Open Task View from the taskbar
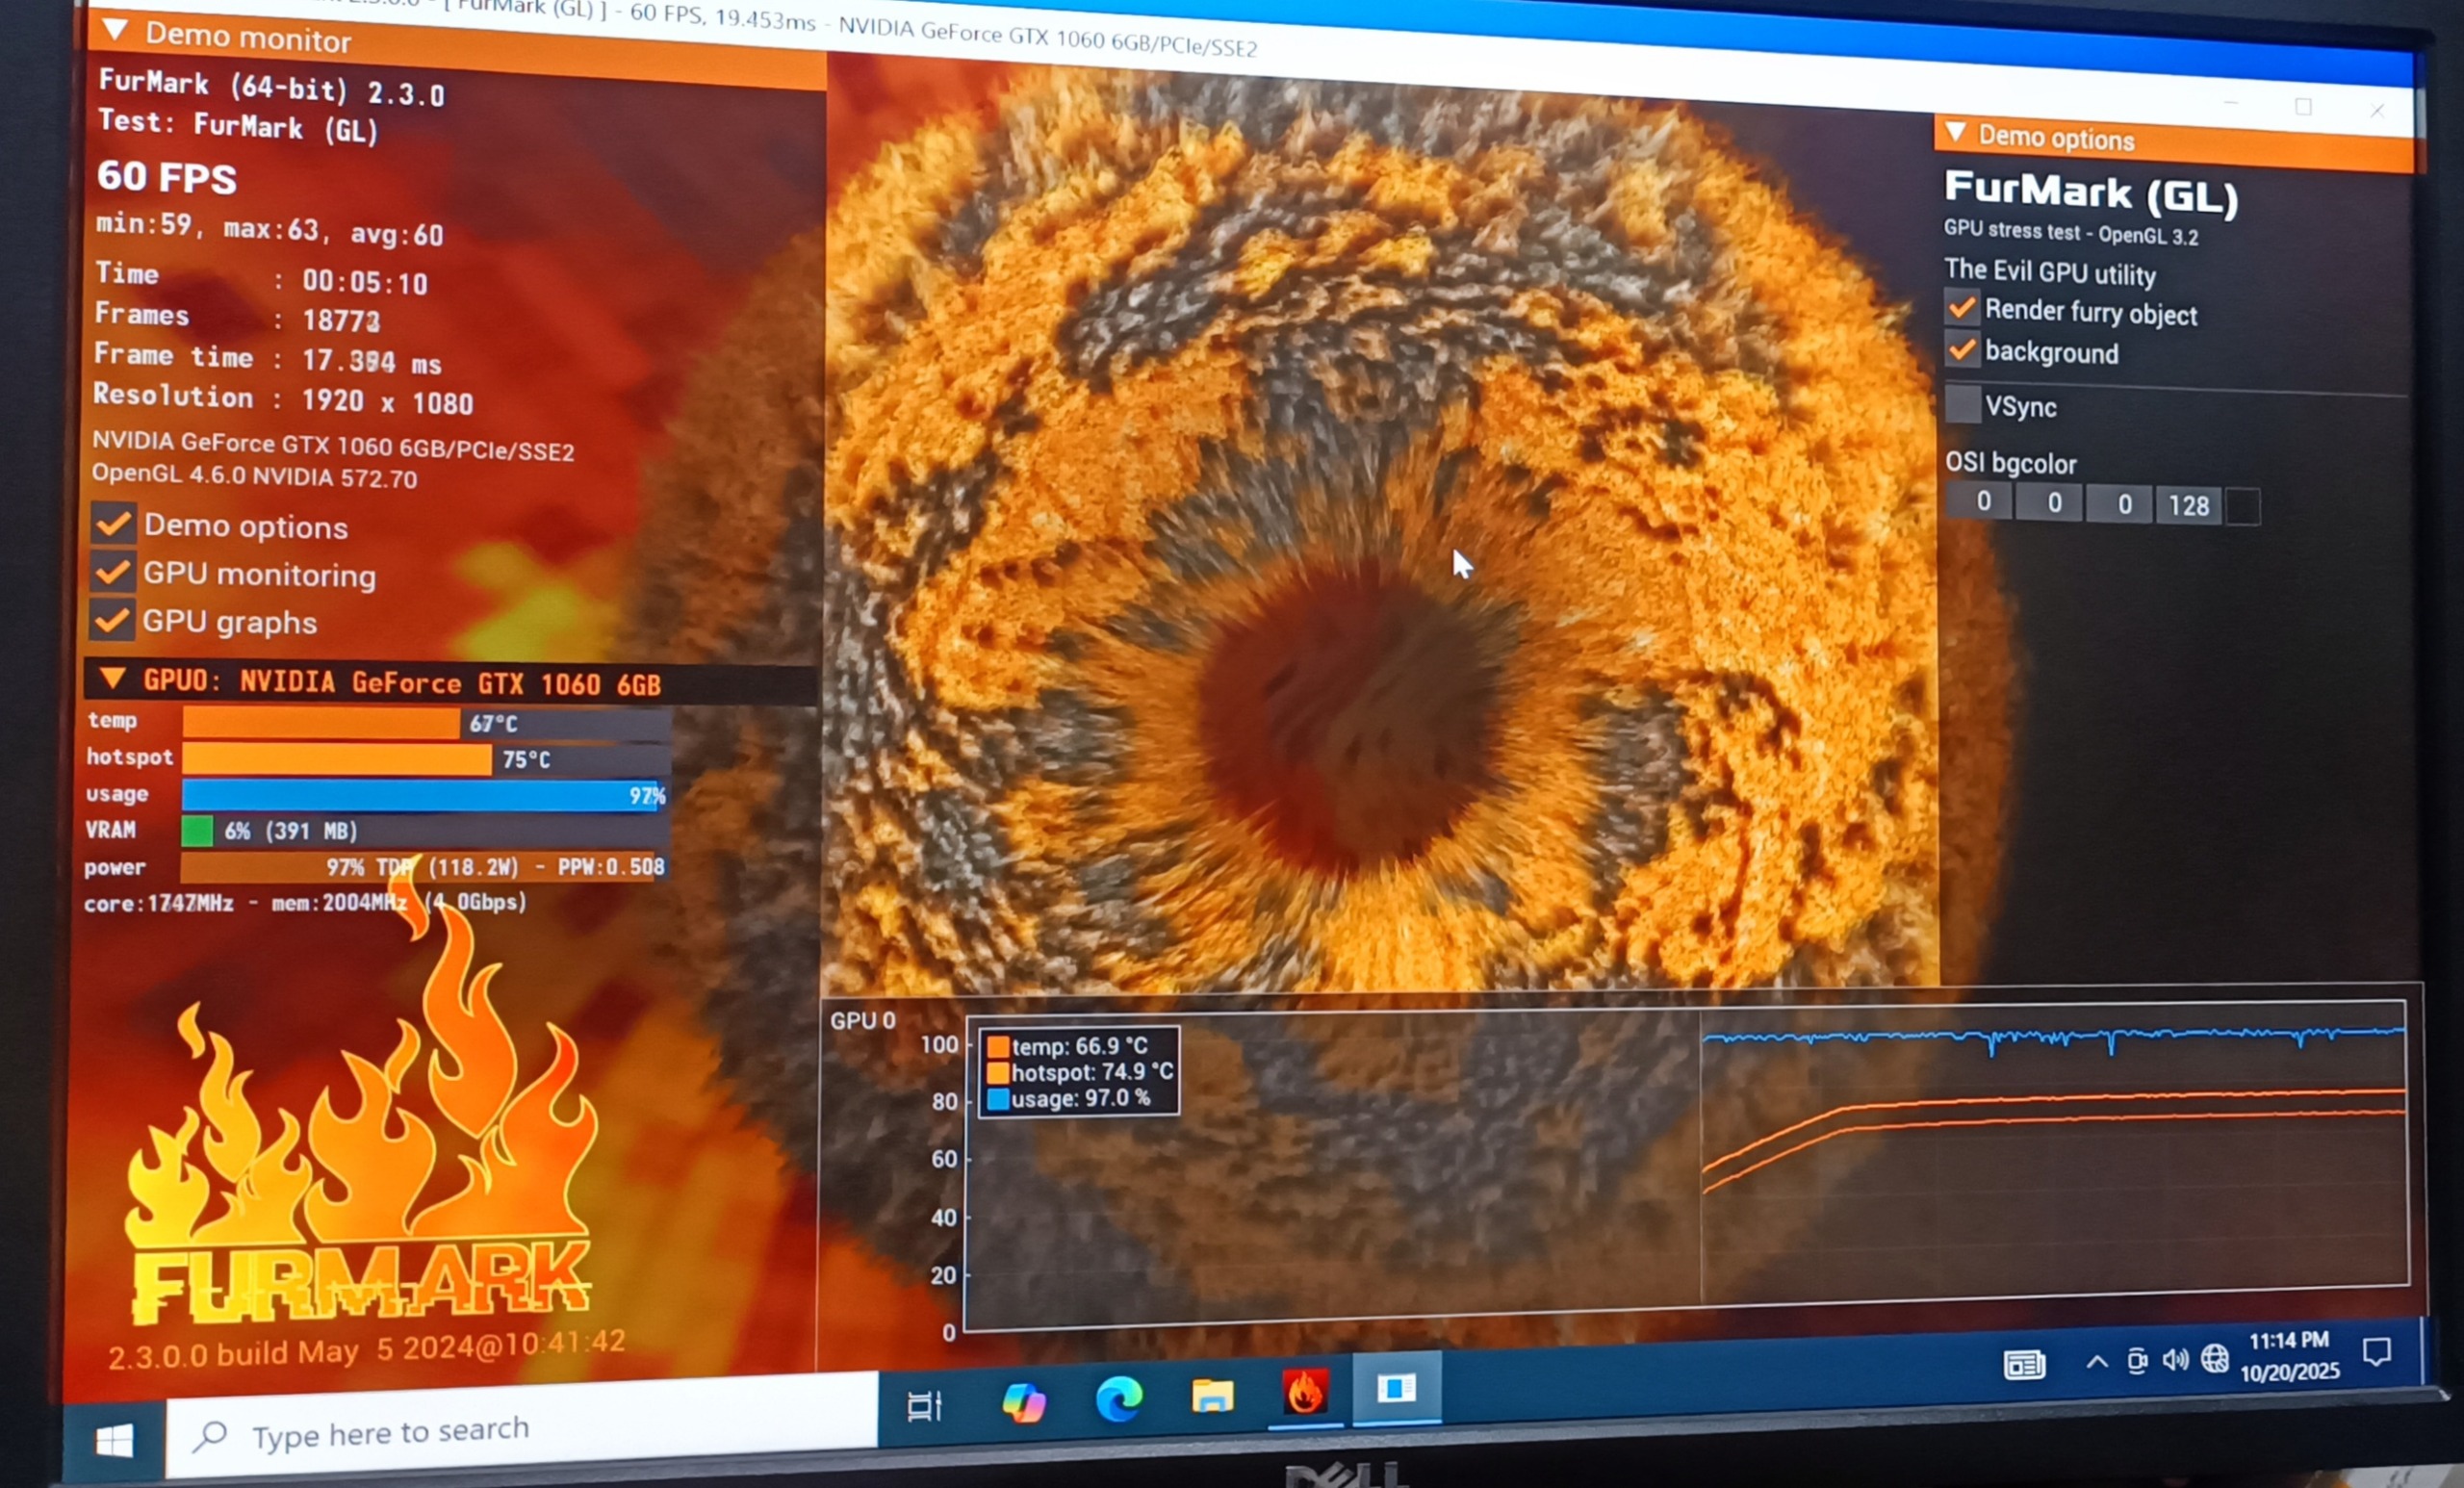The image size is (2464, 1488). [x=924, y=1406]
